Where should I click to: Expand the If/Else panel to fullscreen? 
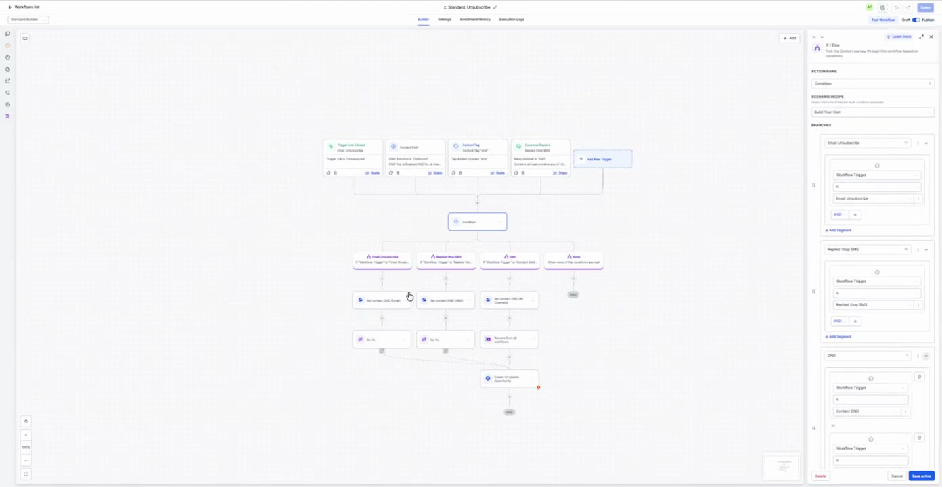921,37
